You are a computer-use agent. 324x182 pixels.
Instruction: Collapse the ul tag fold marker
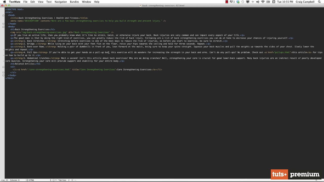pyautogui.click(x=3, y=67)
